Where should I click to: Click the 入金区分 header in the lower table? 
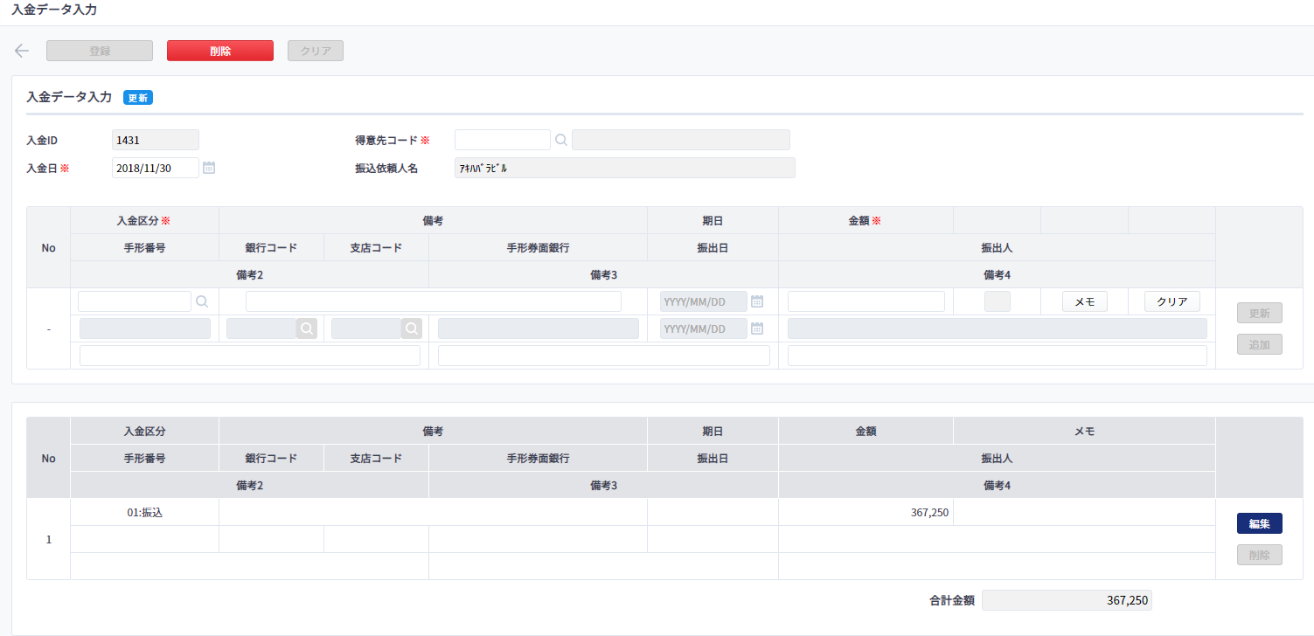coord(145,432)
